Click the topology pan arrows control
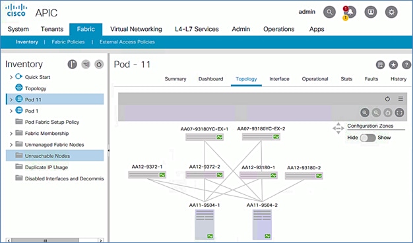Screen dimensions: 413x243 pos(338,128)
